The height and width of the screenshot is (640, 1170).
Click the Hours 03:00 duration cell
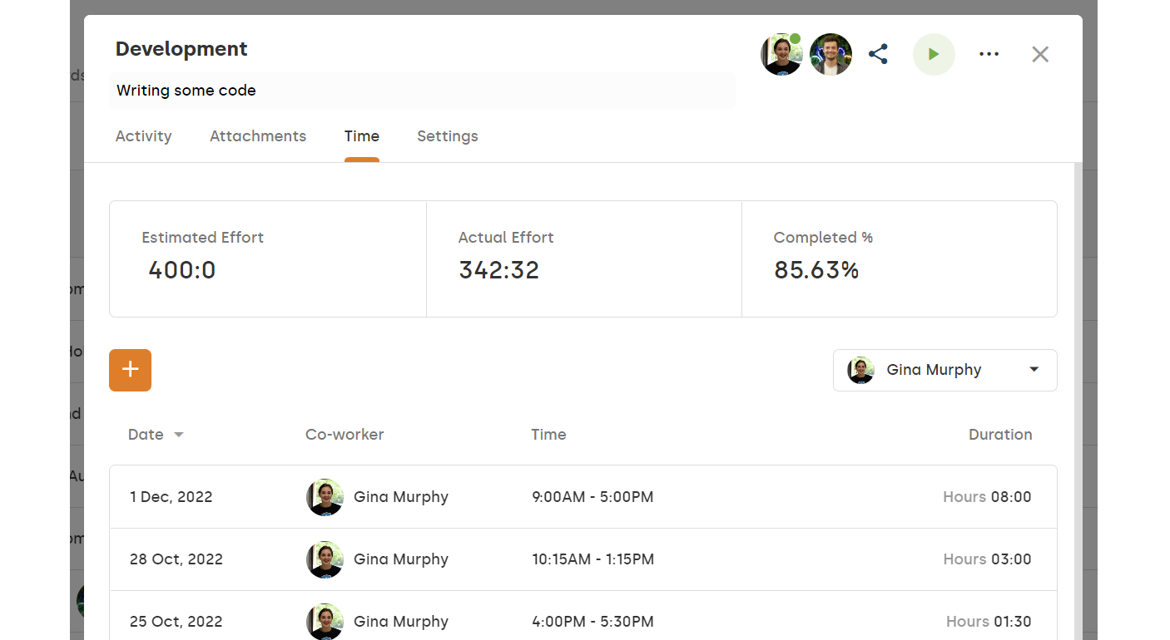pos(987,559)
